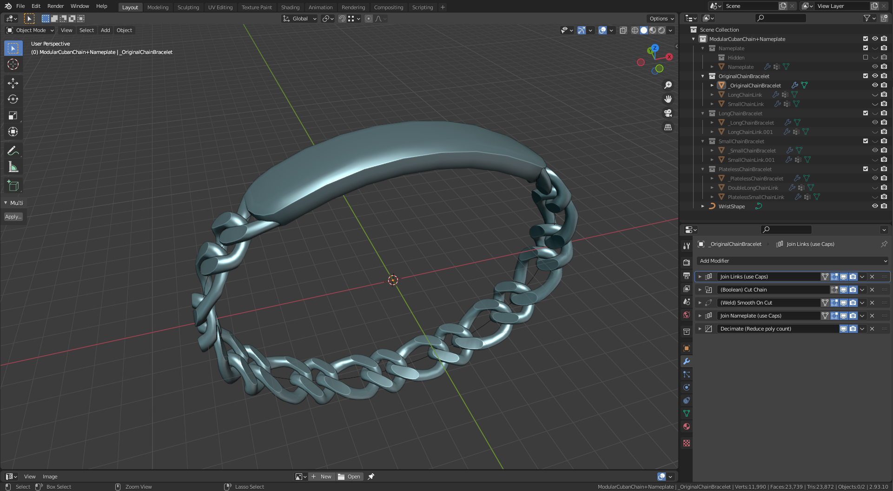Open the Add Modifier dropdown
The width and height of the screenshot is (893, 491).
pos(792,261)
